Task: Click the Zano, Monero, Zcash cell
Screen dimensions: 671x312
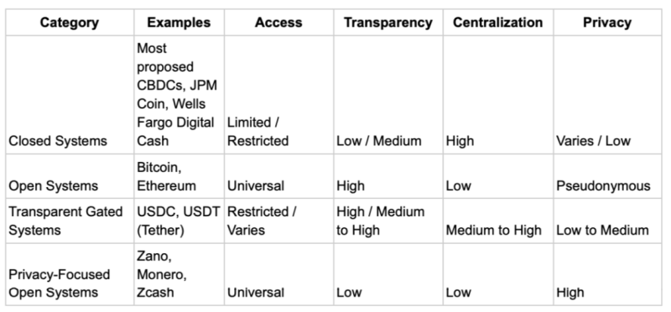Action: coord(179,274)
